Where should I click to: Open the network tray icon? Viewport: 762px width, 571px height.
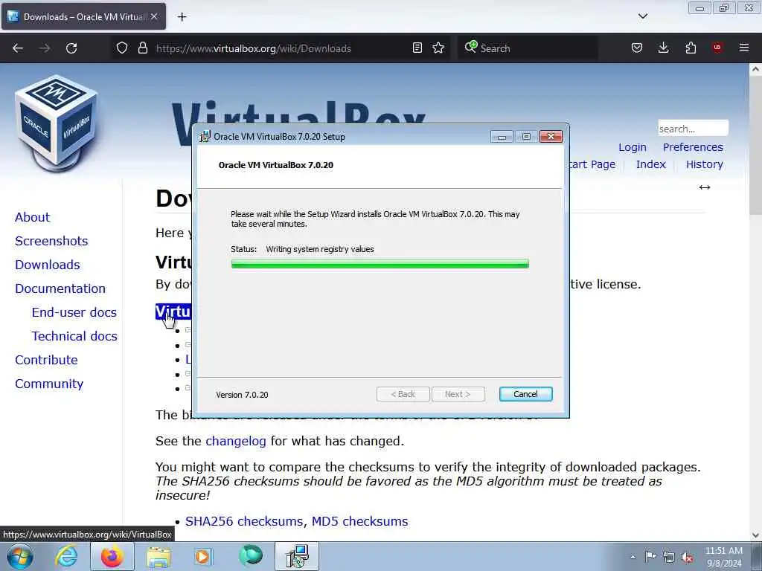coord(669,557)
